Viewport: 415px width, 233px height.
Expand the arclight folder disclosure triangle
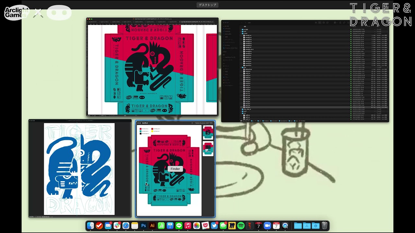(x=241, y=29)
